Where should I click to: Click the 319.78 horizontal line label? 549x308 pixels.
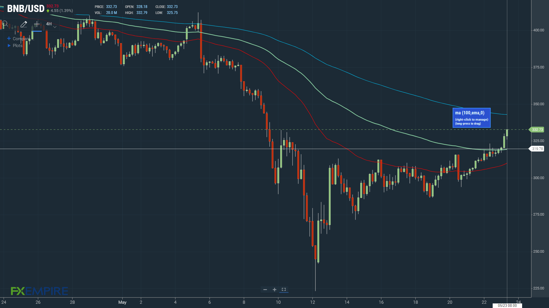click(537, 149)
